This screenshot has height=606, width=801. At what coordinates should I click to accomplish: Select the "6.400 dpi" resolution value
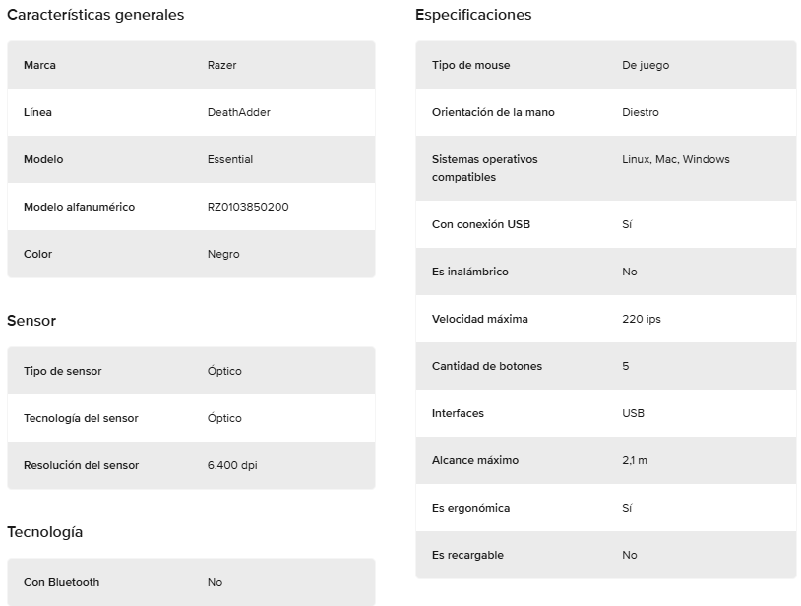[232, 465]
